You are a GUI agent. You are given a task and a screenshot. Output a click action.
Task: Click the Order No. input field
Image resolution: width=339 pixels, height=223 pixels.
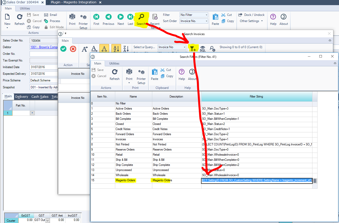pos(43,54)
